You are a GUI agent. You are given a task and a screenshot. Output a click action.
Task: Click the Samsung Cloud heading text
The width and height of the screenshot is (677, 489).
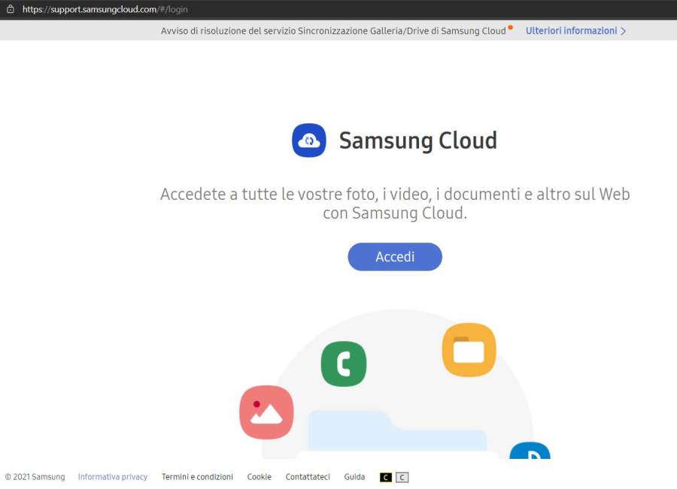point(417,140)
